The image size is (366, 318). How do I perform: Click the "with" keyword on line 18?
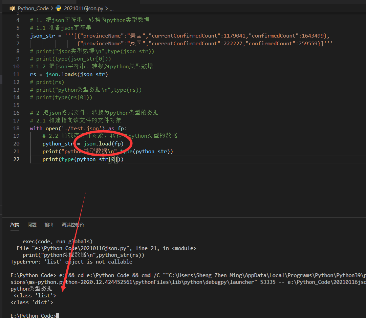coord(36,128)
